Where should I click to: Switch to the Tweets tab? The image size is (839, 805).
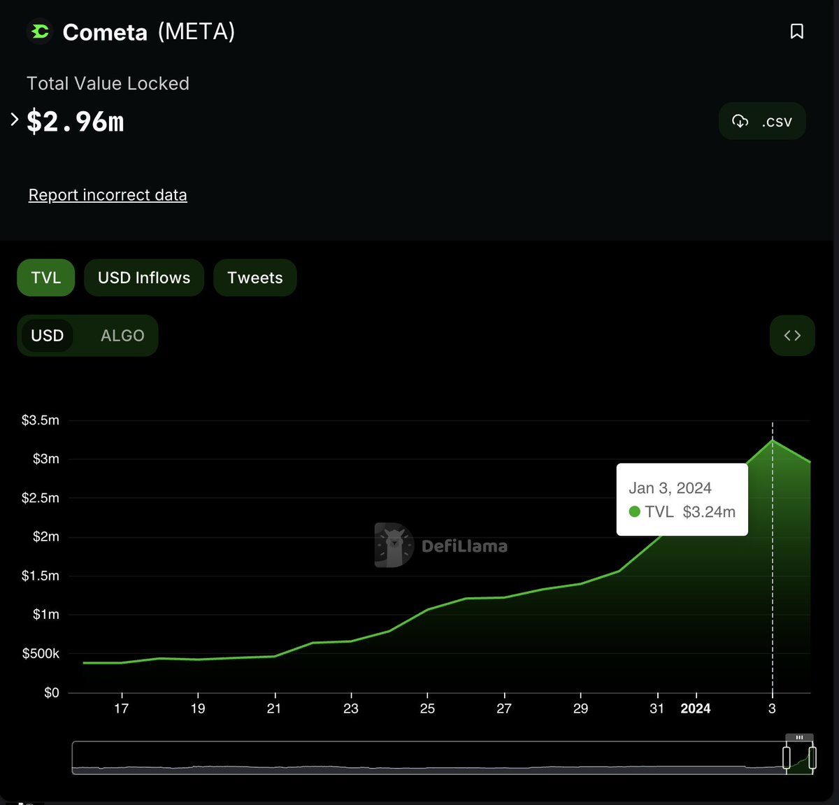point(254,278)
